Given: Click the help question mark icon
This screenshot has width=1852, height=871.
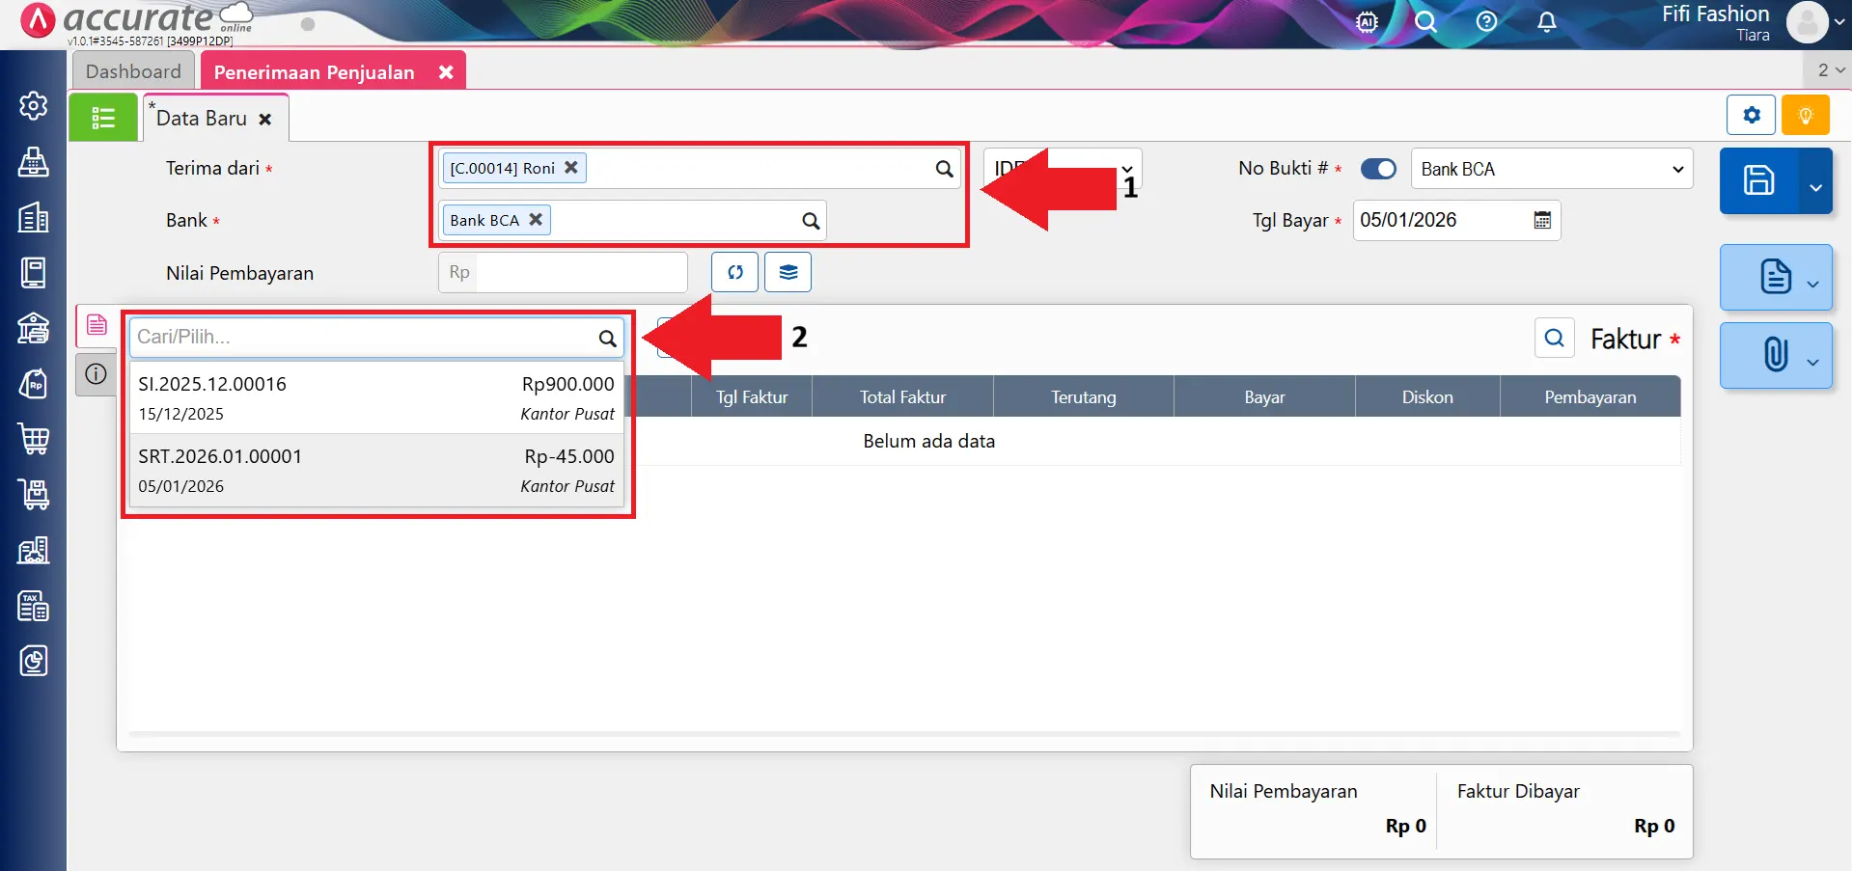Looking at the screenshot, I should coord(1486,21).
